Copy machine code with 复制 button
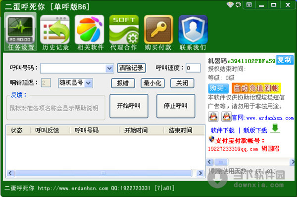Viewport: 297px width, 197px height. coord(285,60)
